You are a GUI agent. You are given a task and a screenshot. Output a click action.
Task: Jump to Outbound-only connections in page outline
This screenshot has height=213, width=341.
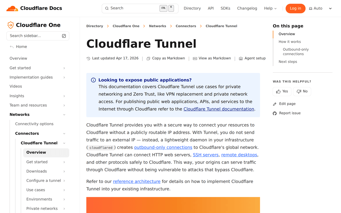[x=296, y=52]
